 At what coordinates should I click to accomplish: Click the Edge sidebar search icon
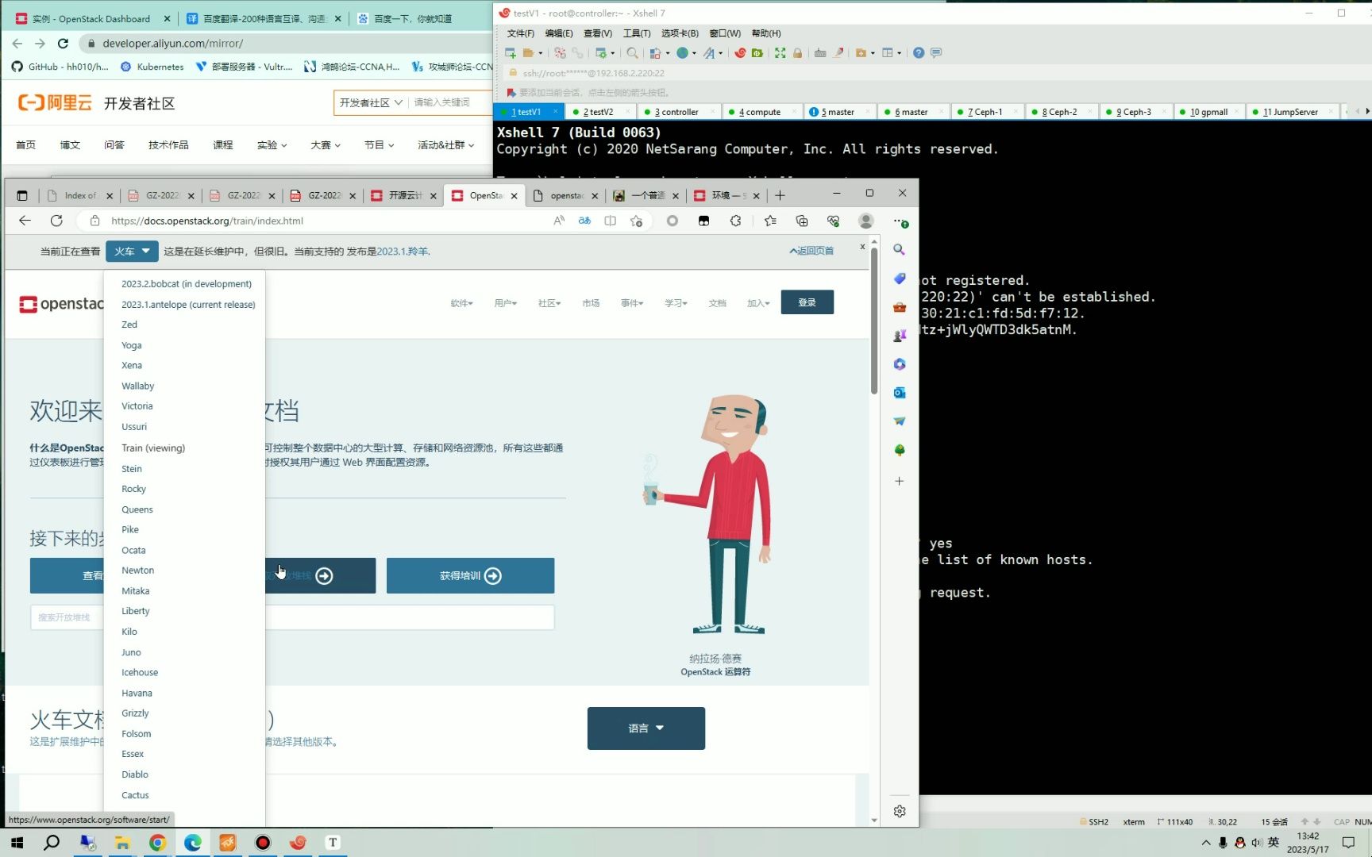click(x=899, y=249)
